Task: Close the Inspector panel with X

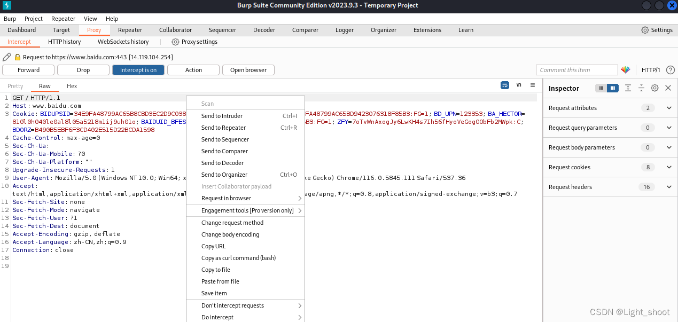Action: tap(668, 88)
